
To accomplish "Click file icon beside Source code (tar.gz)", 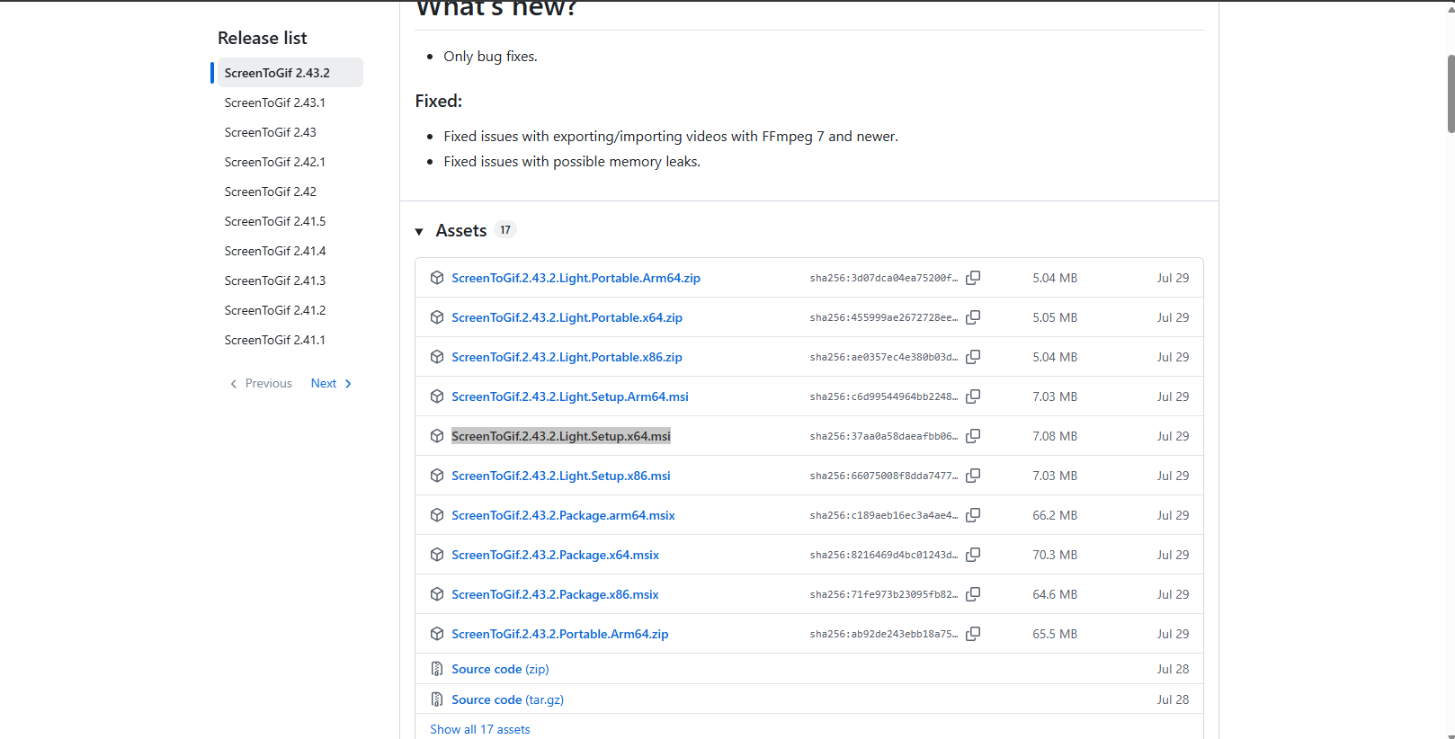I will pos(437,699).
